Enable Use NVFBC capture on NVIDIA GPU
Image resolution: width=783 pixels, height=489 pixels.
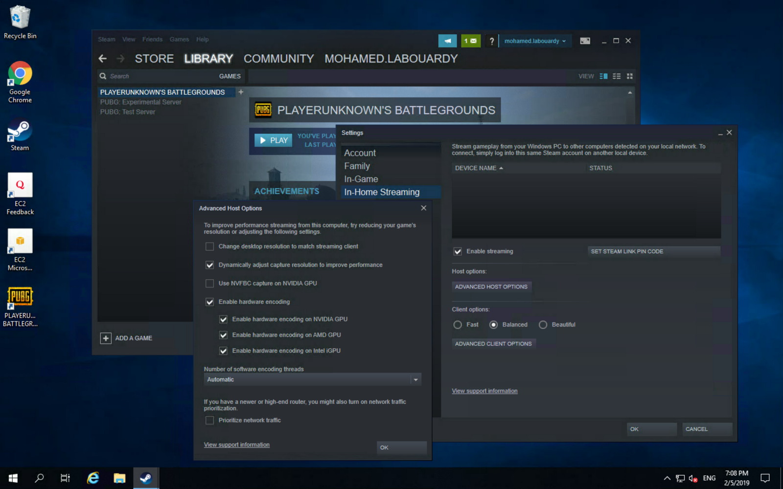(x=210, y=284)
